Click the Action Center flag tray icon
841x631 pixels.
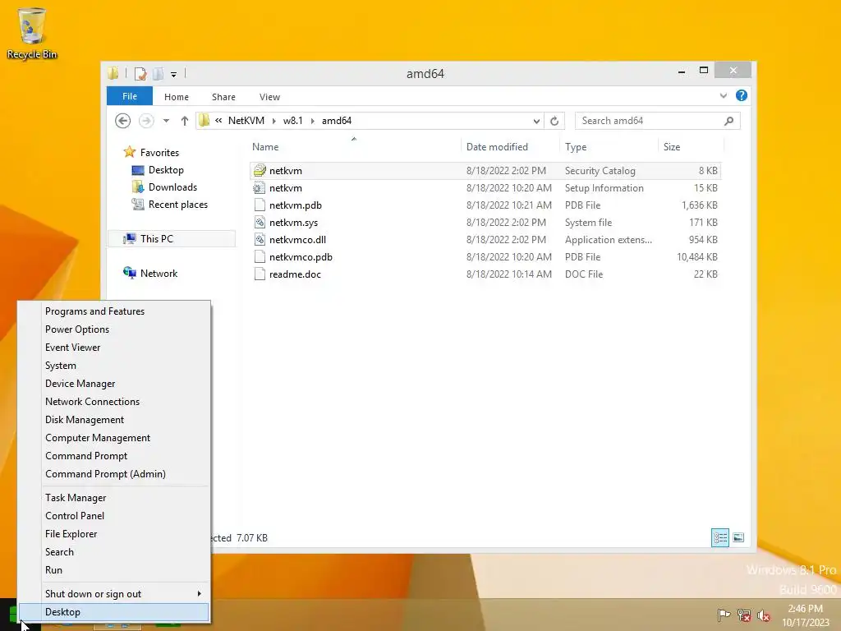724,615
